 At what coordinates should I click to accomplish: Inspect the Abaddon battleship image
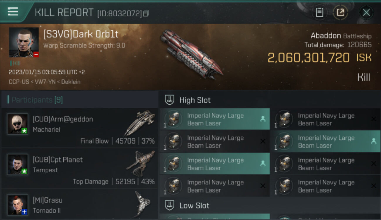click(x=191, y=54)
